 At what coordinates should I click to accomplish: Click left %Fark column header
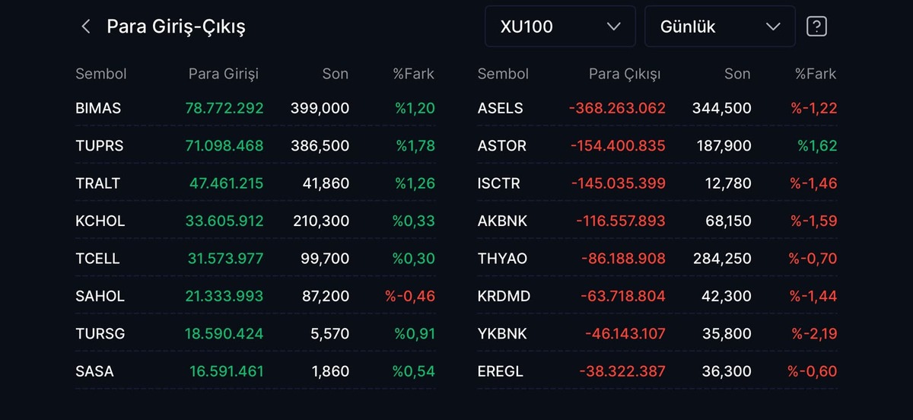point(413,74)
